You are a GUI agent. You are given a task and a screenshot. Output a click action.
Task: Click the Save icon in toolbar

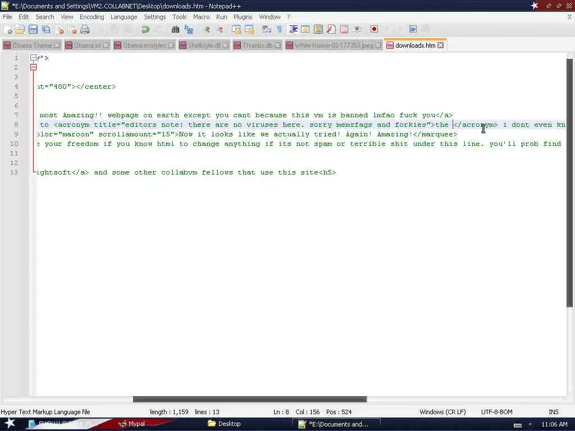tap(33, 29)
